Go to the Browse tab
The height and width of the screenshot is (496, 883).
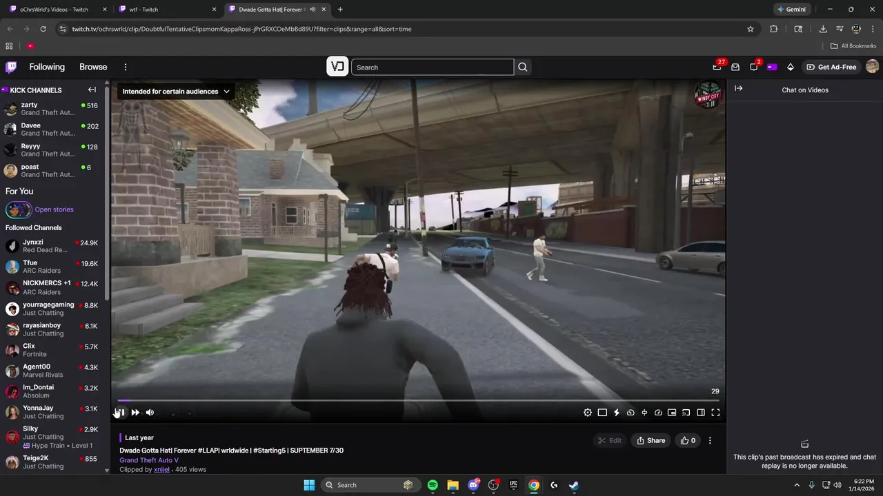click(93, 67)
